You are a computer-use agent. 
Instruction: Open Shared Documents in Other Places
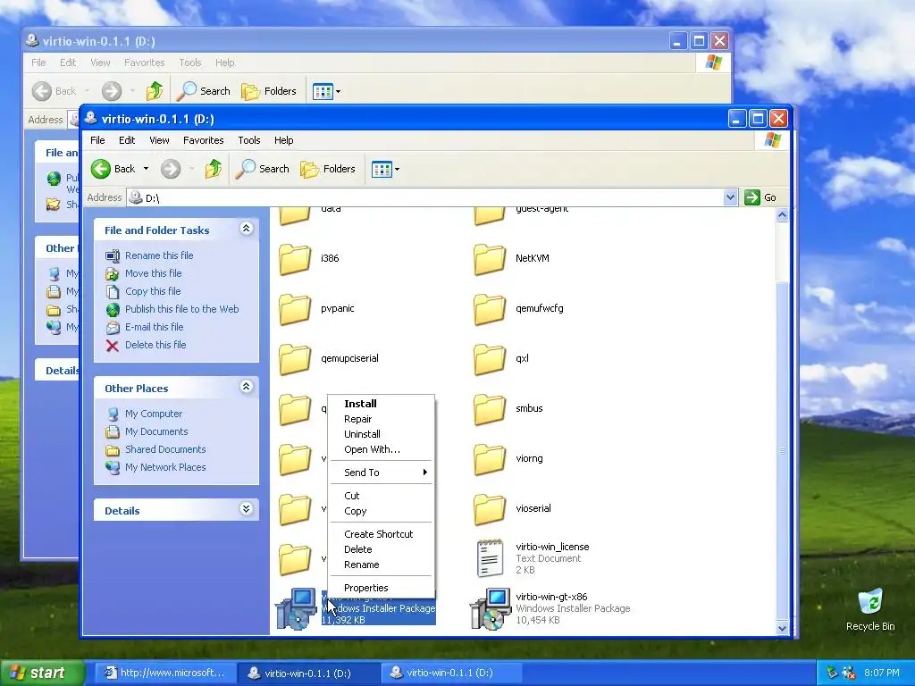click(x=165, y=450)
